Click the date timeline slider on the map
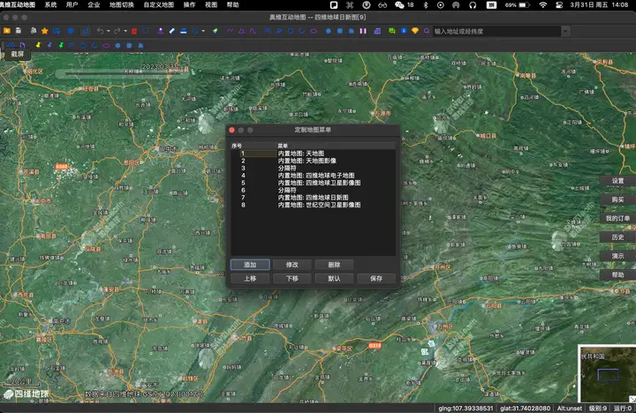This screenshot has height=413, width=636. pyautogui.click(x=122, y=73)
